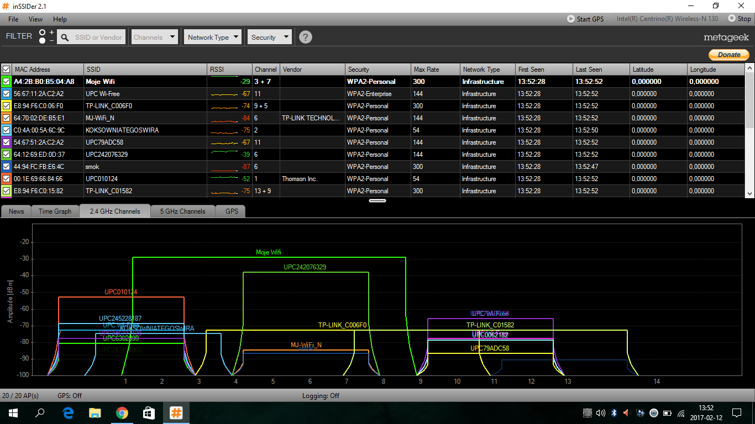Click the Donate button

coord(729,55)
